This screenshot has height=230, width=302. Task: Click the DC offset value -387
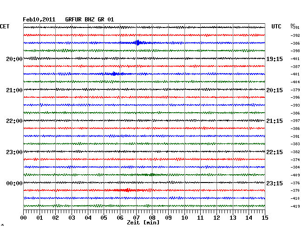pyautogui.click(x=295, y=67)
